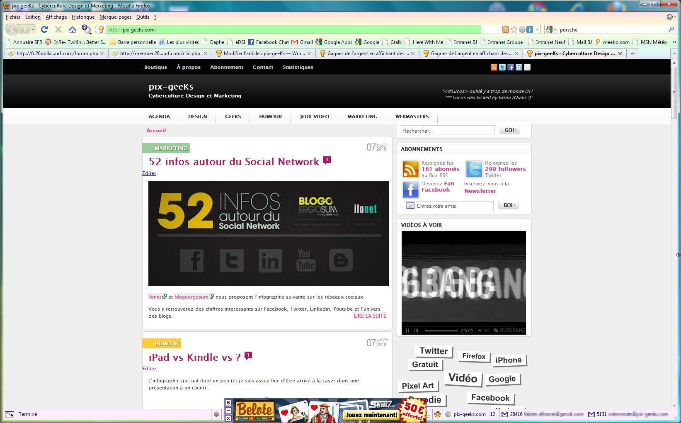The width and height of the screenshot is (681, 423).
Task: Click the RSS feed icon in address bar
Action: coord(505,29)
